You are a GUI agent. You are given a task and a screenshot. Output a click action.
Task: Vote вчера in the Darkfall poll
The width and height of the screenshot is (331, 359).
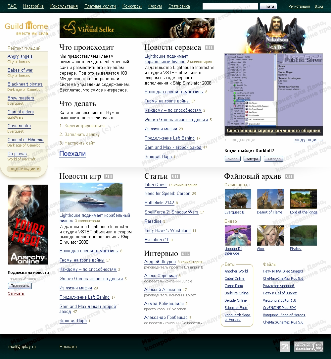(x=232, y=159)
